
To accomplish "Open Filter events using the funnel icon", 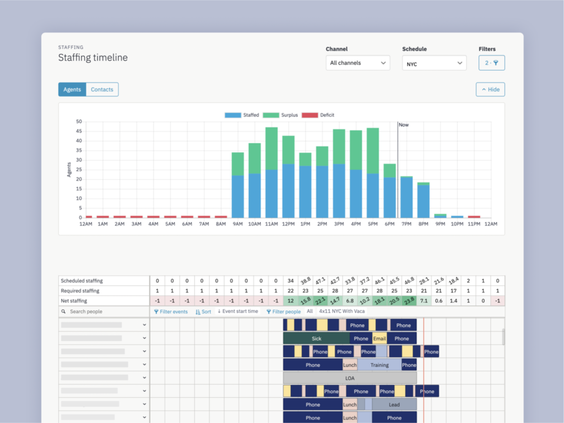I will [156, 311].
